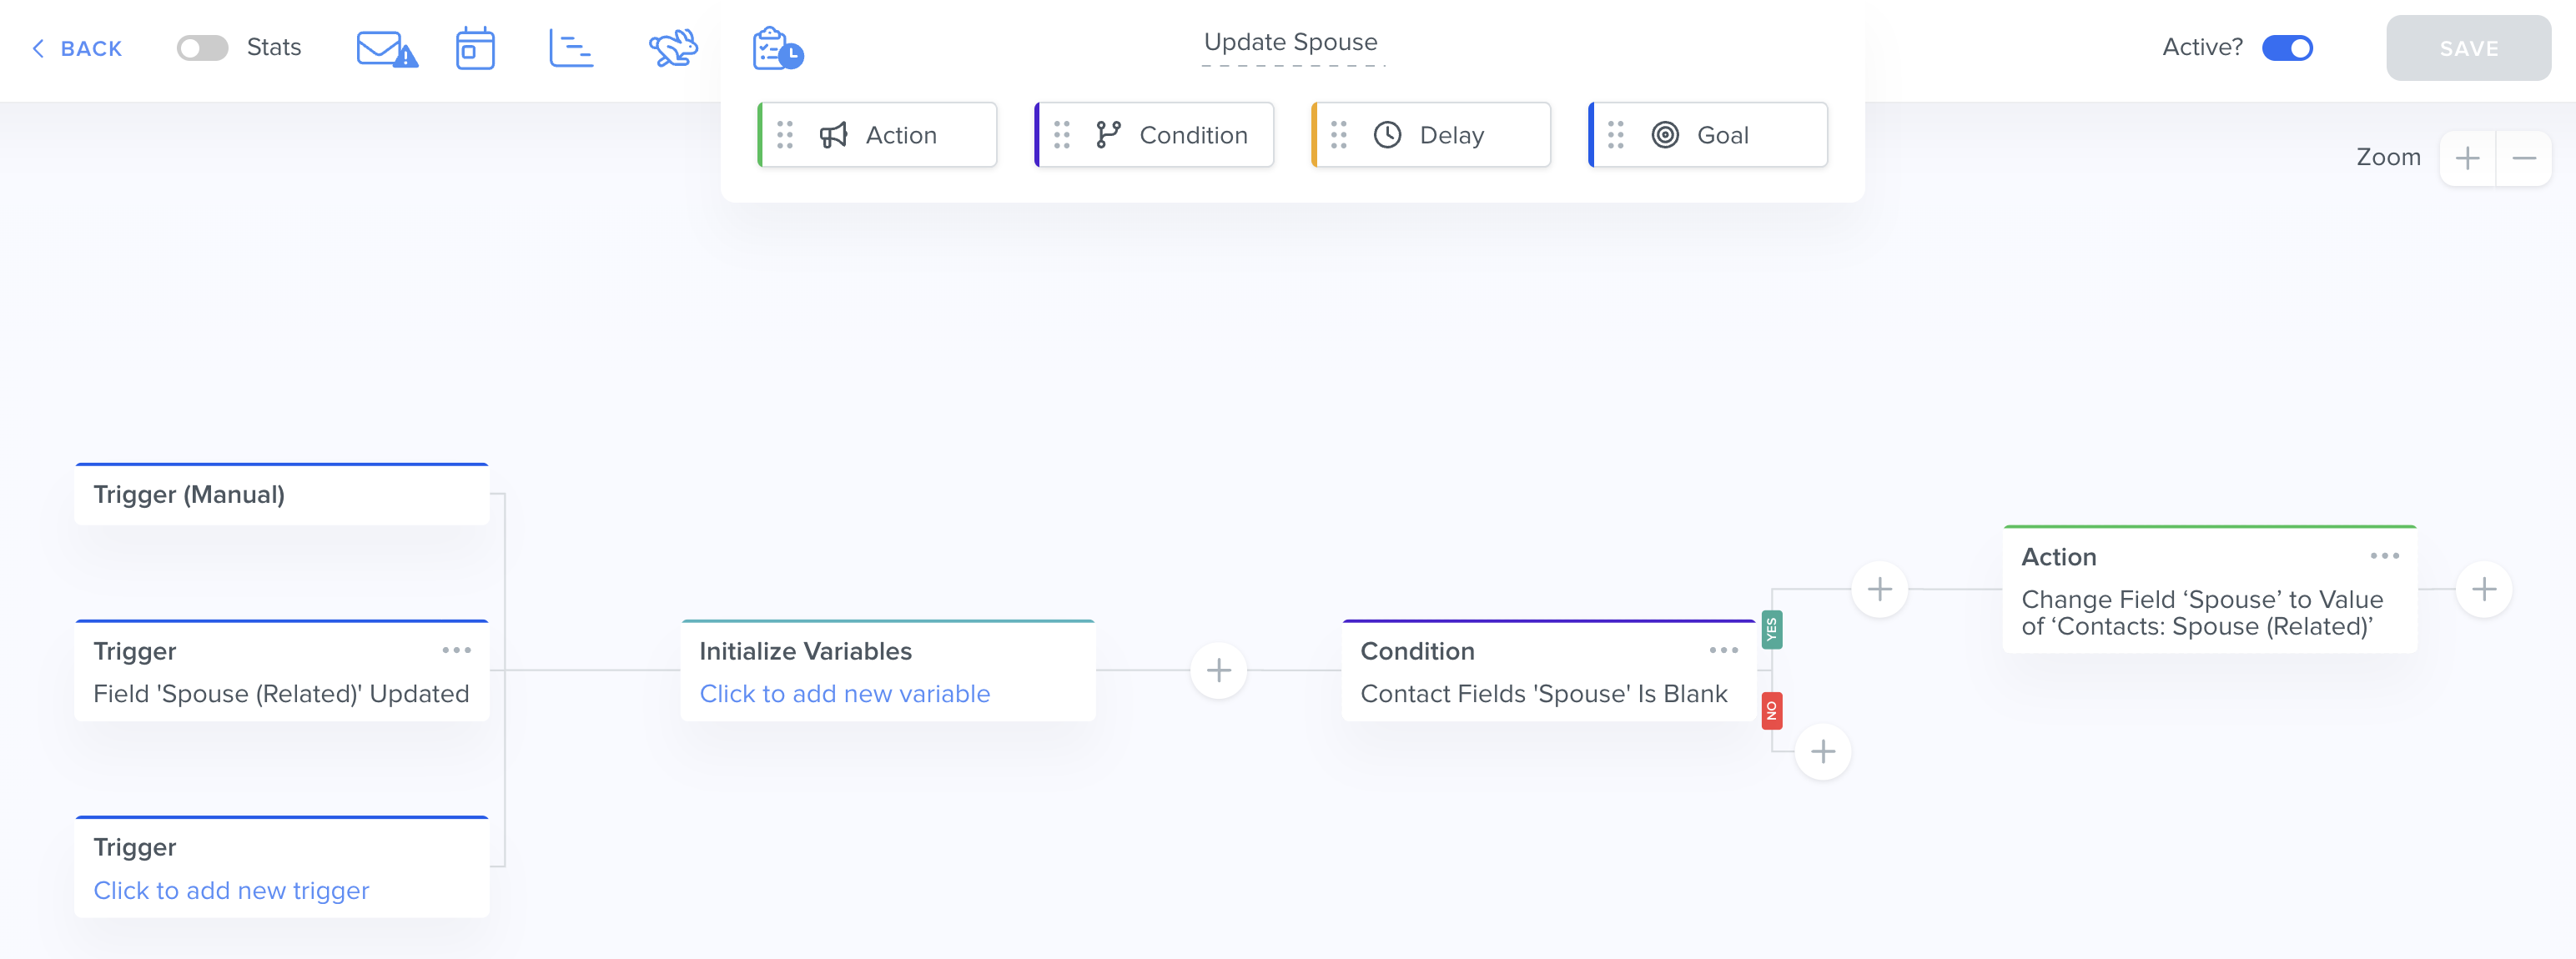Toggle the Active workflow switch

click(x=2287, y=48)
